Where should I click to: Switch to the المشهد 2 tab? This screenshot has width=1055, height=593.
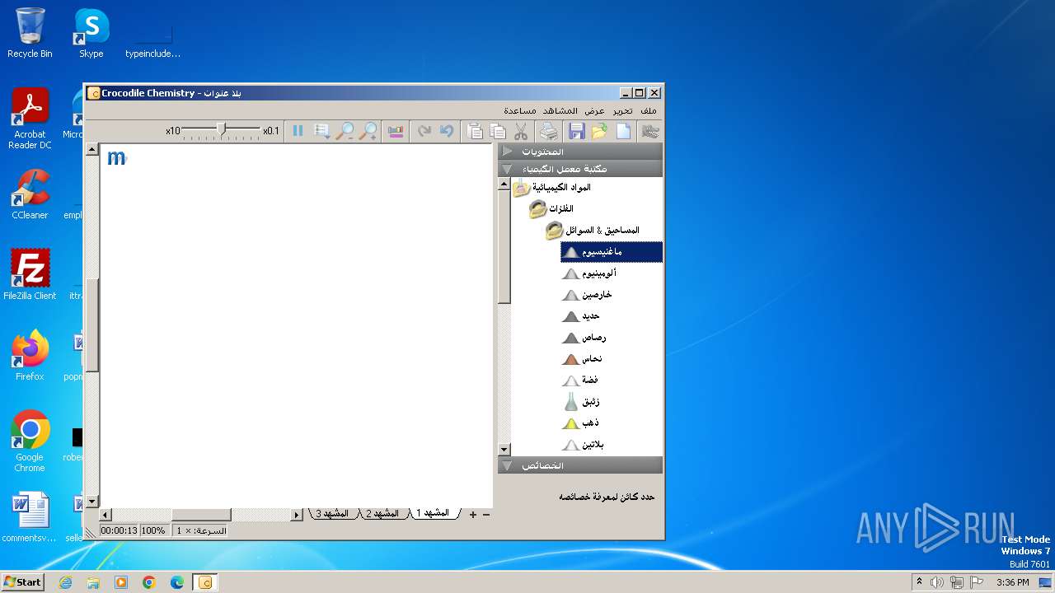point(382,513)
